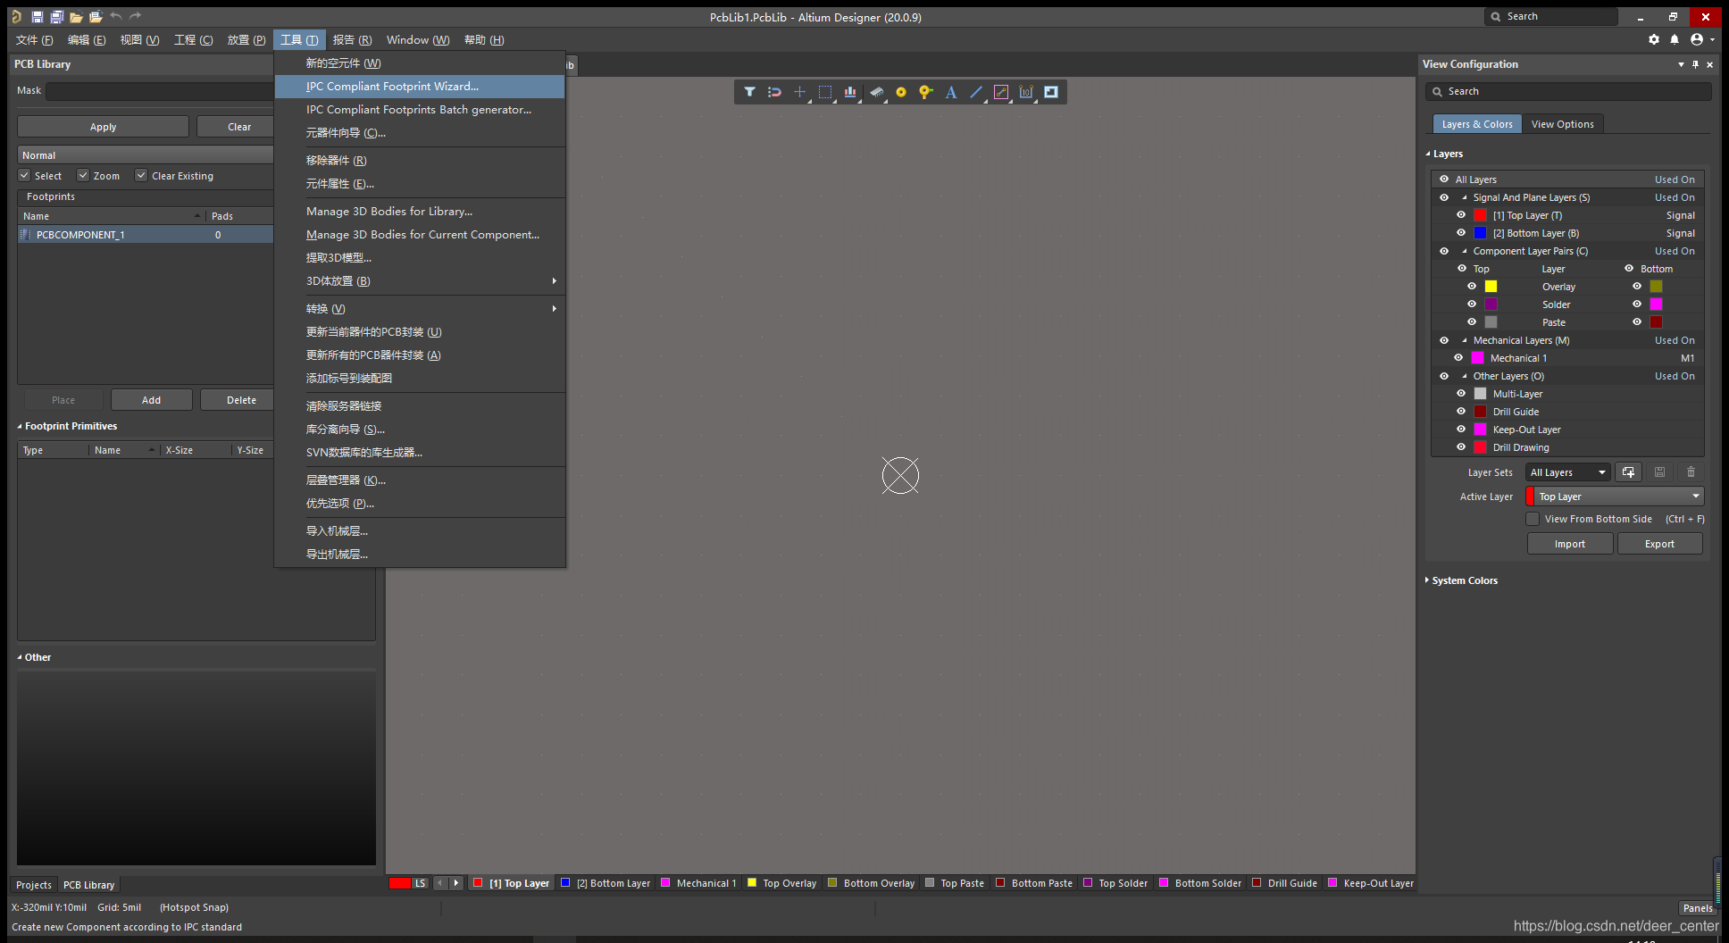Image resolution: width=1729 pixels, height=943 pixels.
Task: Click the selection filter funnel icon
Action: tap(749, 92)
